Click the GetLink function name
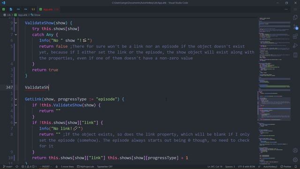The height and width of the screenshot is (169, 300). coord(33,99)
